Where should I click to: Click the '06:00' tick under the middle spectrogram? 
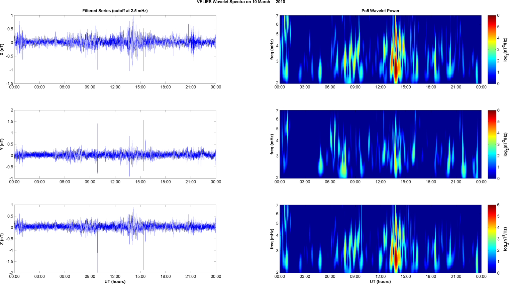[330, 182]
